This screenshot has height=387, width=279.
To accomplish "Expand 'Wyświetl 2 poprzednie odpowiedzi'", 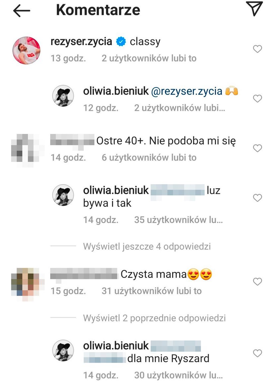I will tap(154, 318).
